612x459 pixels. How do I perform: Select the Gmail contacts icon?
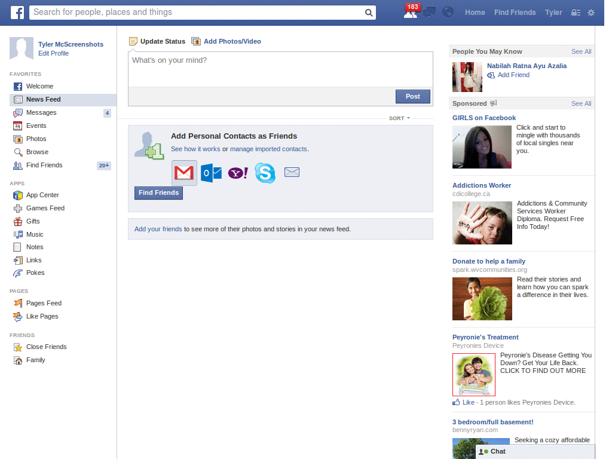pos(184,173)
